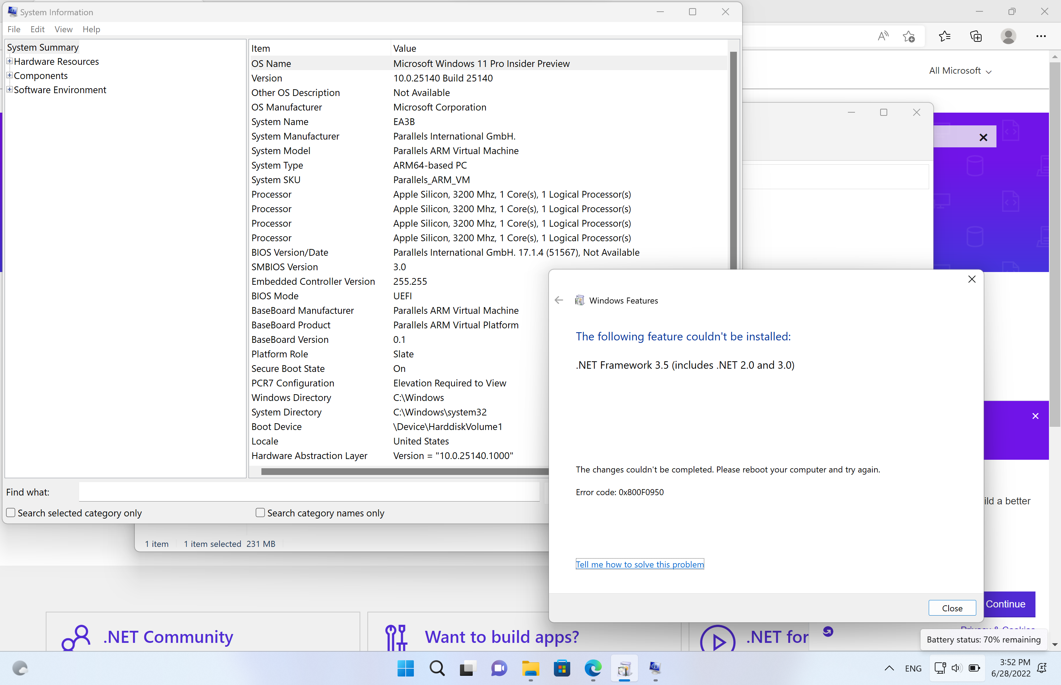Enable Search selected category only checkbox
Screen dimensions: 1061x685
pyautogui.click(x=11, y=513)
